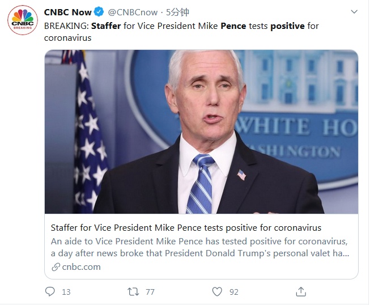Click the blue verified badge
This screenshot has height=305, width=370.
click(97, 12)
